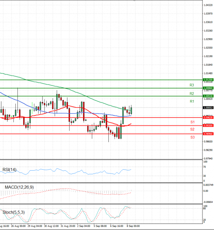
Task: Click the 1.04320 price axis value
Action: point(208,5)
